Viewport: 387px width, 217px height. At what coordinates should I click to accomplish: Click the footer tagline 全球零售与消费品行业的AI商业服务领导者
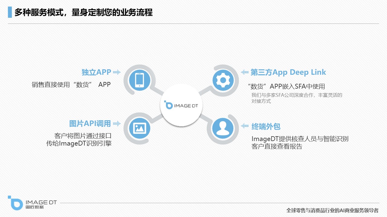tap(333, 210)
